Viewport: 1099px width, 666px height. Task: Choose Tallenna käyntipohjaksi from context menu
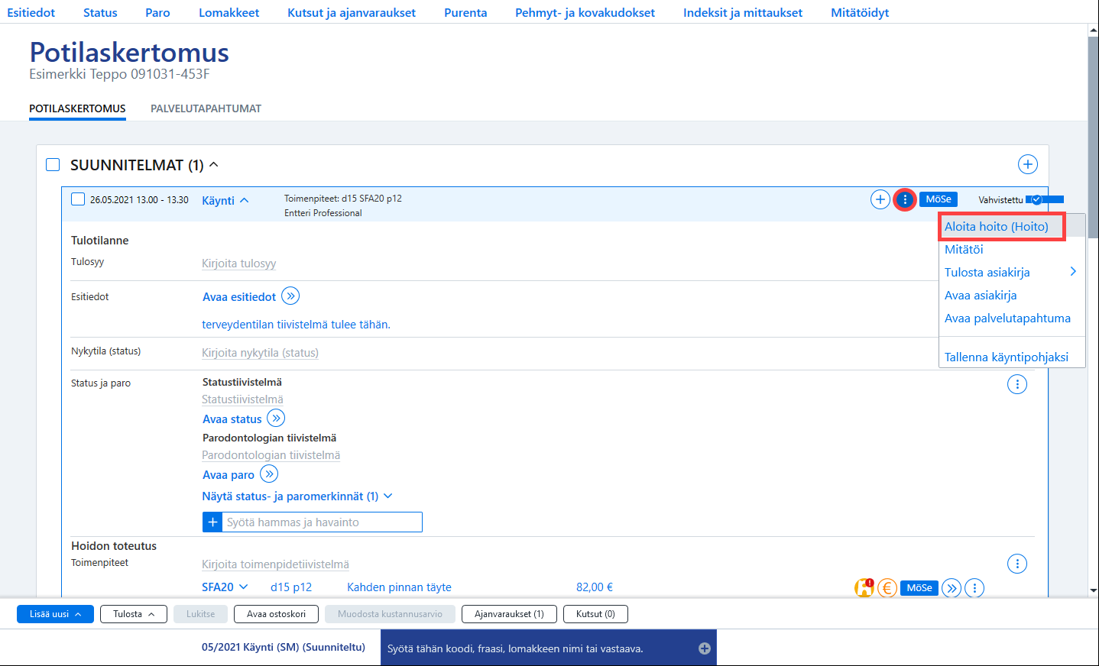1007,357
